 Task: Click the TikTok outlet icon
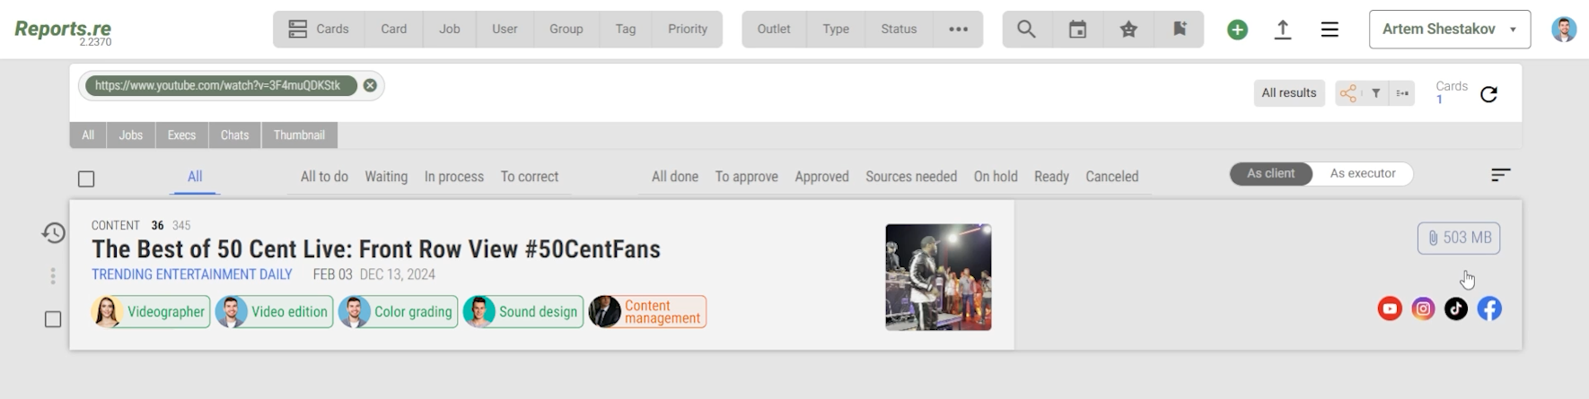(x=1456, y=309)
